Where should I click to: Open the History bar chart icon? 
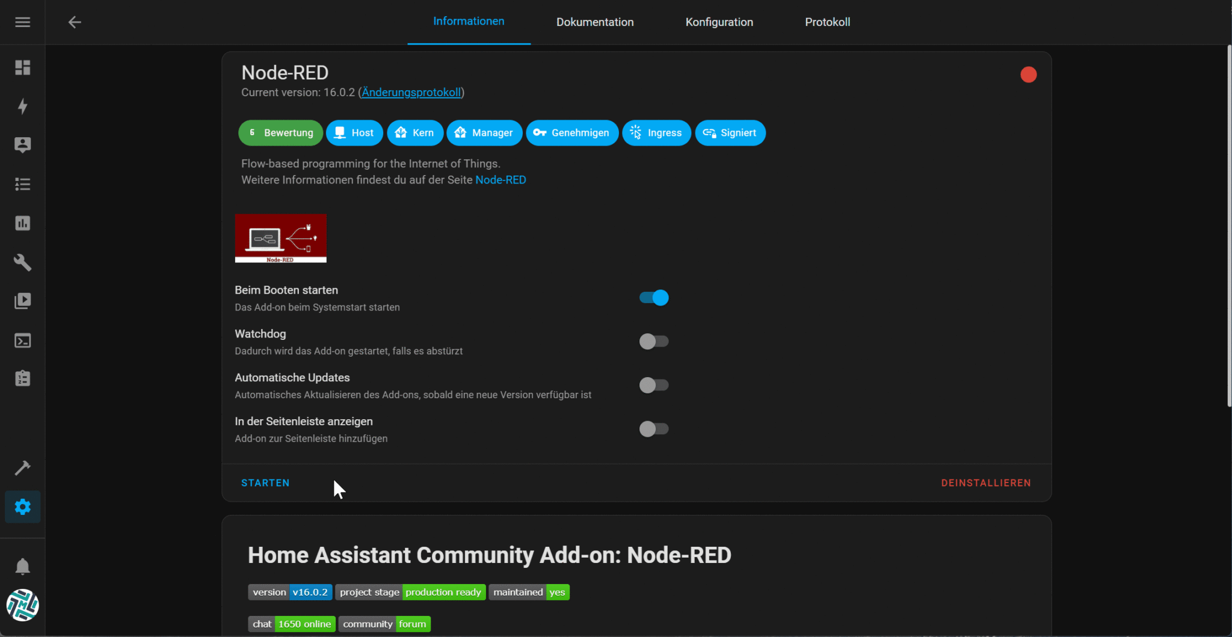[22, 223]
